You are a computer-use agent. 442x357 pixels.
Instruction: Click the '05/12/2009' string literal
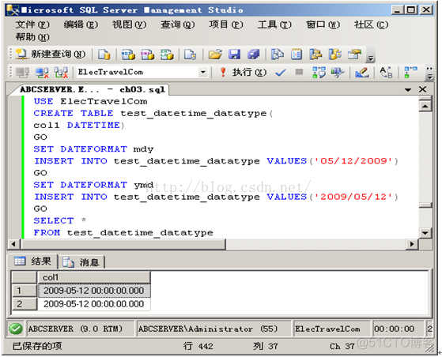pyautogui.click(x=353, y=161)
